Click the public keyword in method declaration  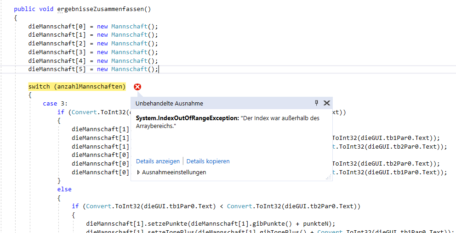[25, 9]
